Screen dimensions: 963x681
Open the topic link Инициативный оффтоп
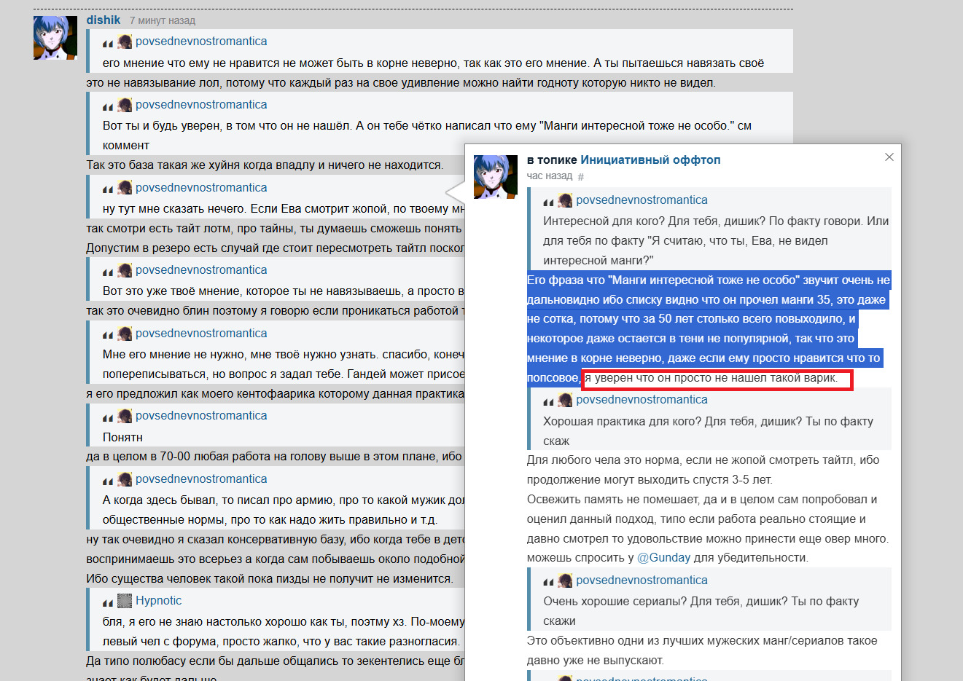tap(650, 160)
